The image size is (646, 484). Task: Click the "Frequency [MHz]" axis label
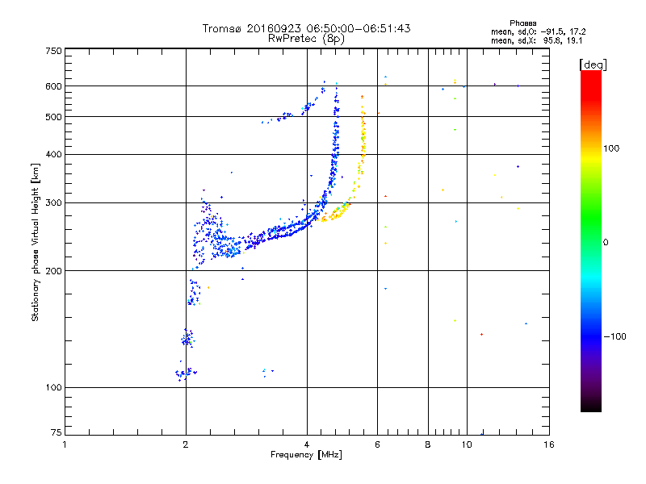[x=306, y=455]
